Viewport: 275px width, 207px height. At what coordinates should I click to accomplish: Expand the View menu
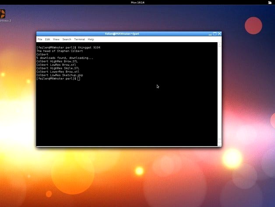[56, 39]
